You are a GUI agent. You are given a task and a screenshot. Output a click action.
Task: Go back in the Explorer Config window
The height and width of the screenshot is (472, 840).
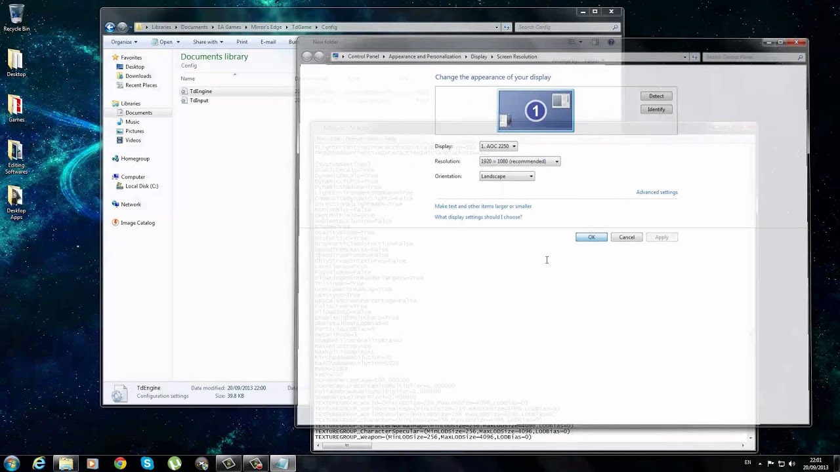click(x=110, y=27)
